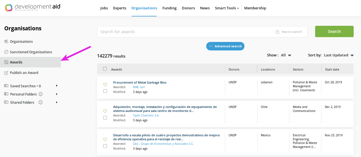
Task: Tick the select-all awards header checkbox
Action: click(x=105, y=69)
